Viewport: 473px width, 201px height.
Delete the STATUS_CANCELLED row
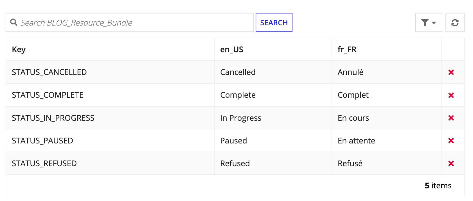[451, 72]
